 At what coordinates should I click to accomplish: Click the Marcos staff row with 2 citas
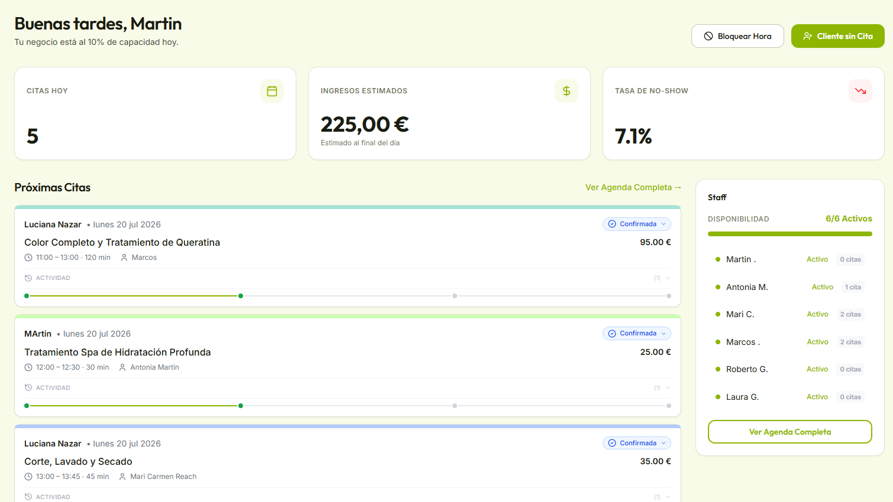coord(790,342)
